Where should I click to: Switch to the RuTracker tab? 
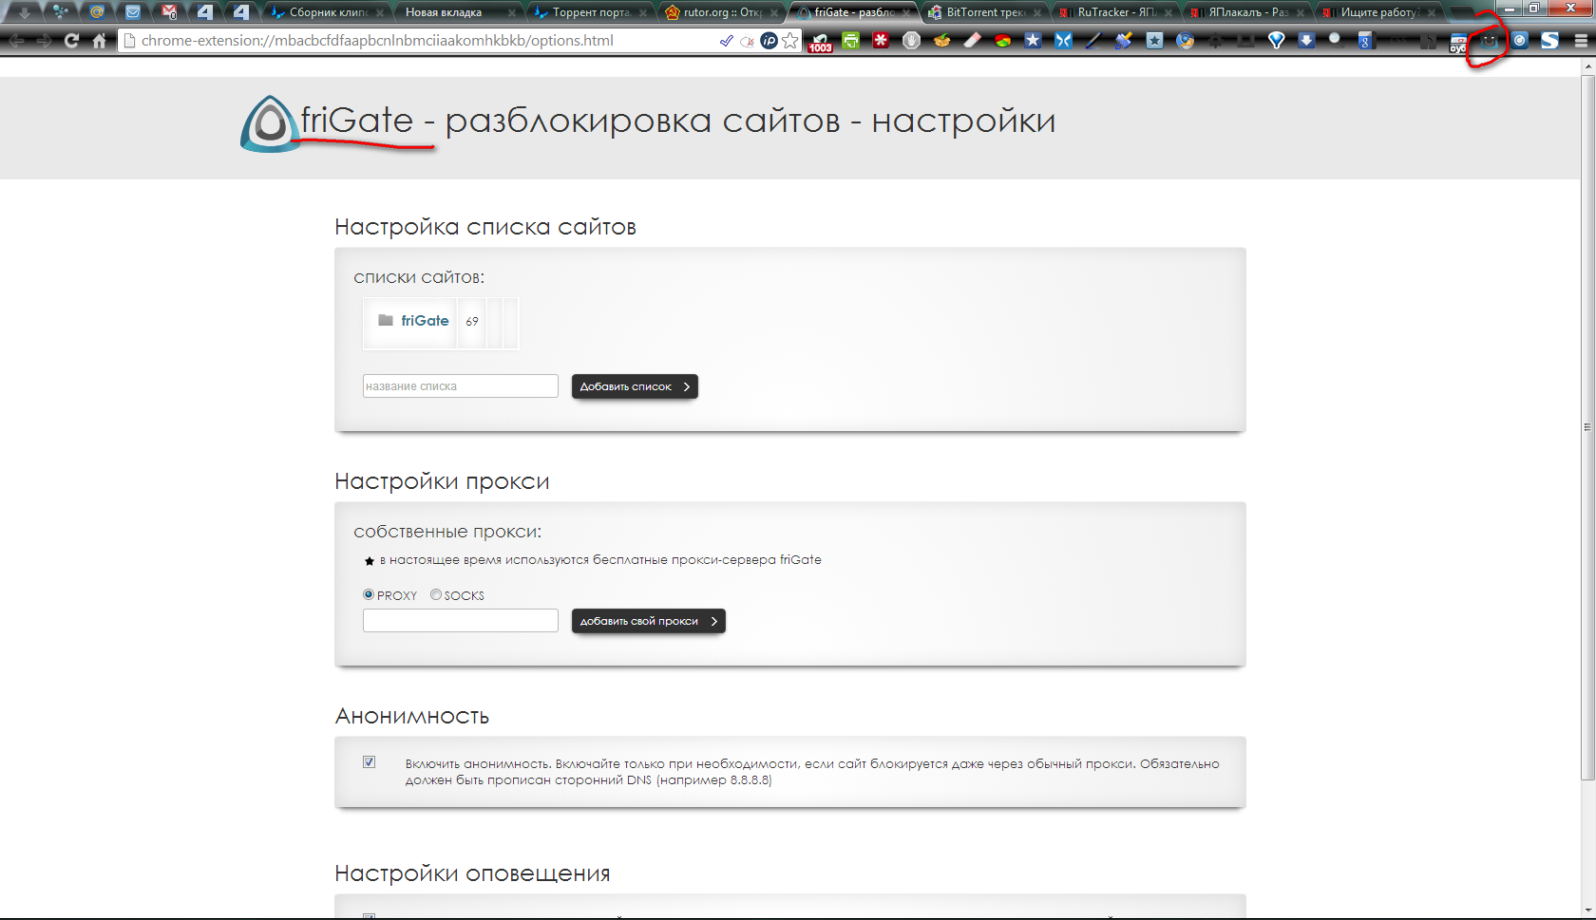pyautogui.click(x=1115, y=12)
